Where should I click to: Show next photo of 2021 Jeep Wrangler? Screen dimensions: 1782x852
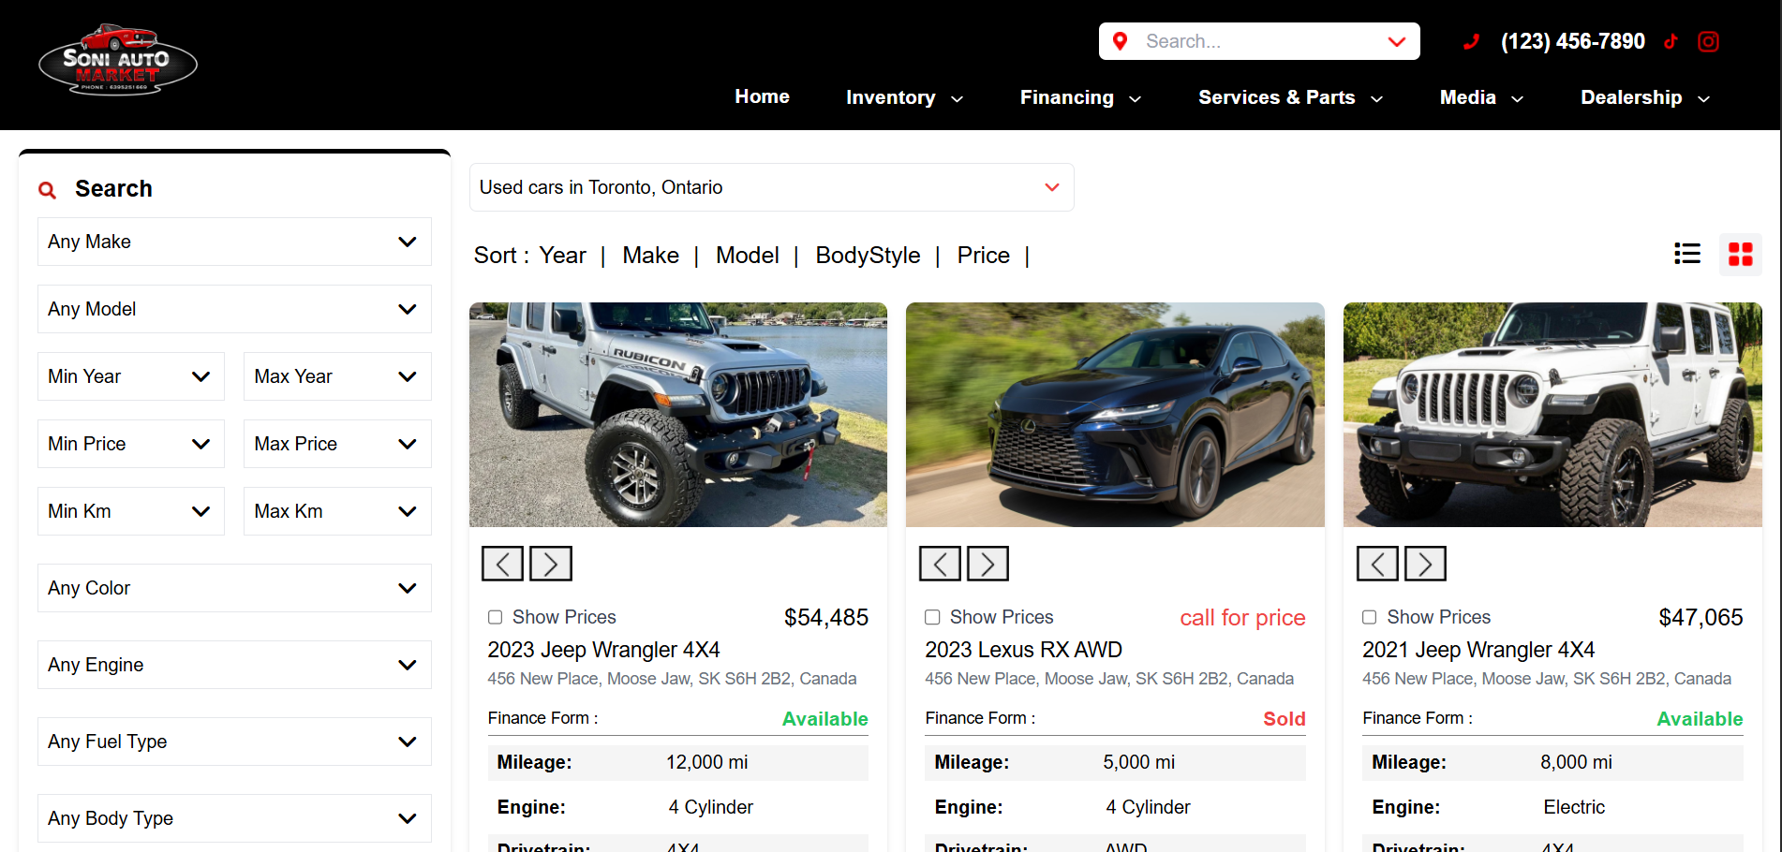click(x=1425, y=564)
